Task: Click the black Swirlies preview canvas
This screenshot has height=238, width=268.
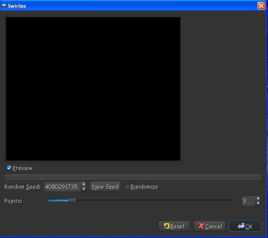Action: [93, 89]
